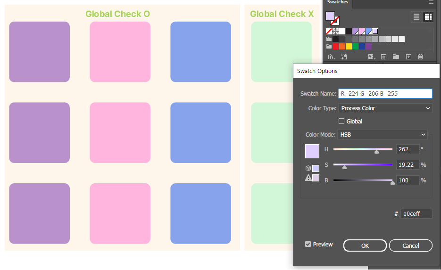Viewport: 441px width, 270px height.
Task: Select the top blue square on artboard
Action: click(201, 52)
